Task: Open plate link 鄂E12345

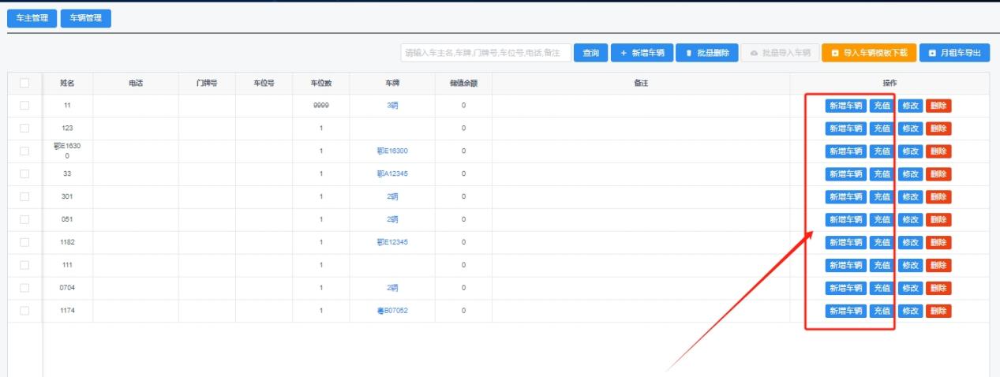Action: pos(392,242)
